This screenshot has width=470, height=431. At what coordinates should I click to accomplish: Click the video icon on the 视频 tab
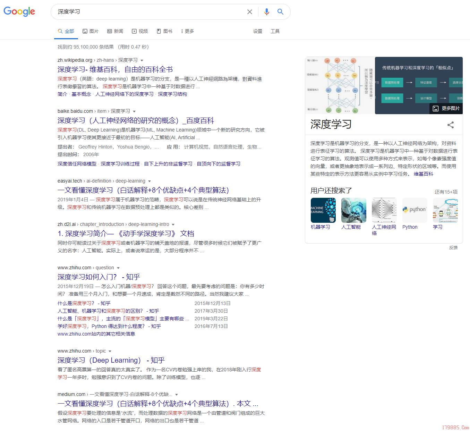click(134, 31)
